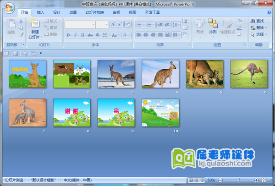275x186 pixels.
Task: Click the Reset (重设) button
Action: pyautogui.click(x=51, y=27)
